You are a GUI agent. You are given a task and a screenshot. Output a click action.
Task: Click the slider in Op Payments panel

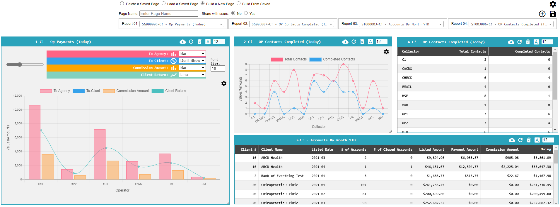click(25, 65)
